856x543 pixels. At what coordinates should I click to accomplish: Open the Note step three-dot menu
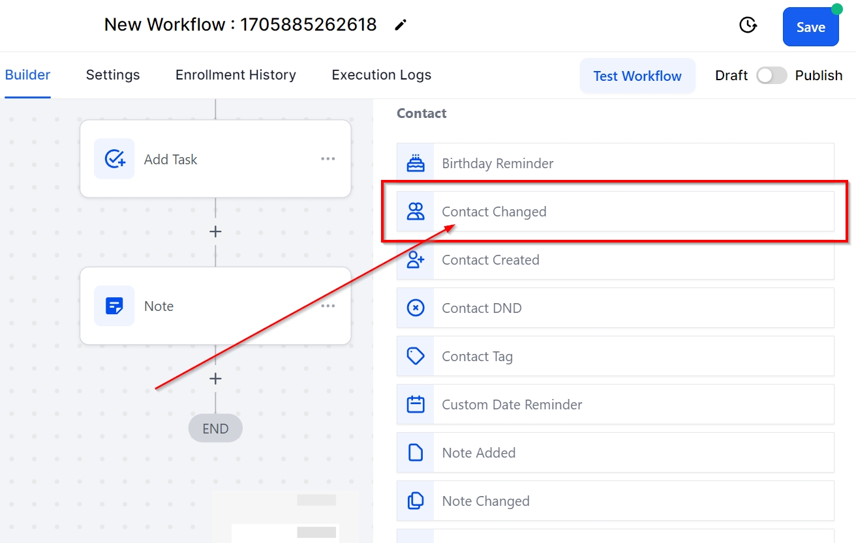pyautogui.click(x=328, y=306)
